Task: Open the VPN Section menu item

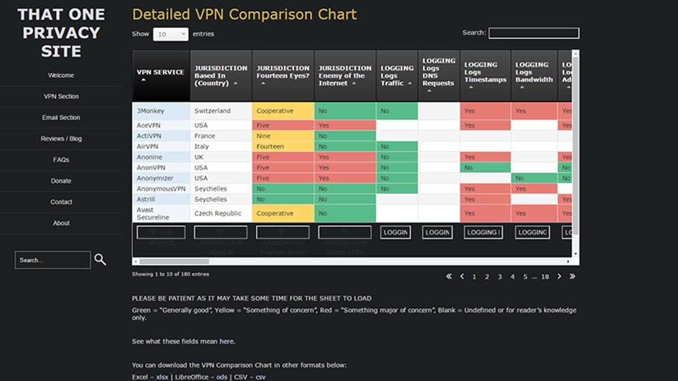Action: [x=61, y=97]
